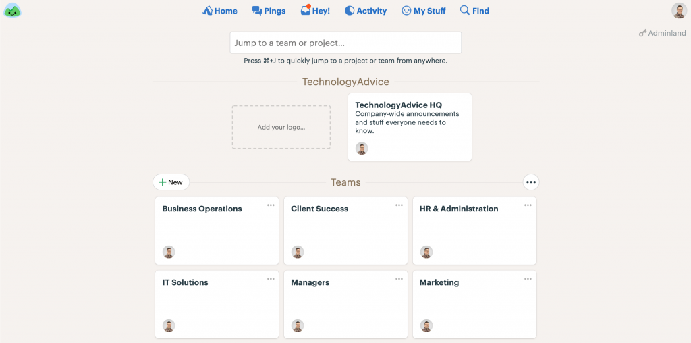This screenshot has width=691, height=343.
Task: Open Business Operations card options menu
Action: coord(271,205)
